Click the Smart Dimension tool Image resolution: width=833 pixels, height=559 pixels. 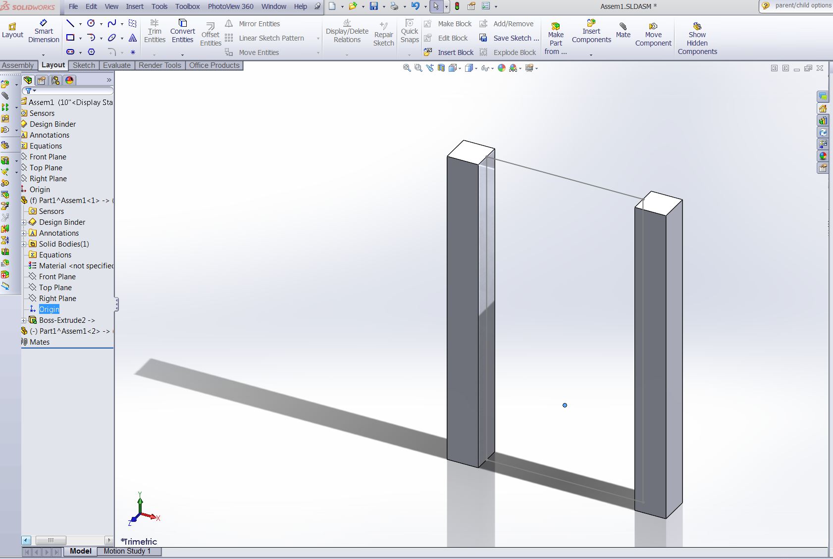pos(44,31)
